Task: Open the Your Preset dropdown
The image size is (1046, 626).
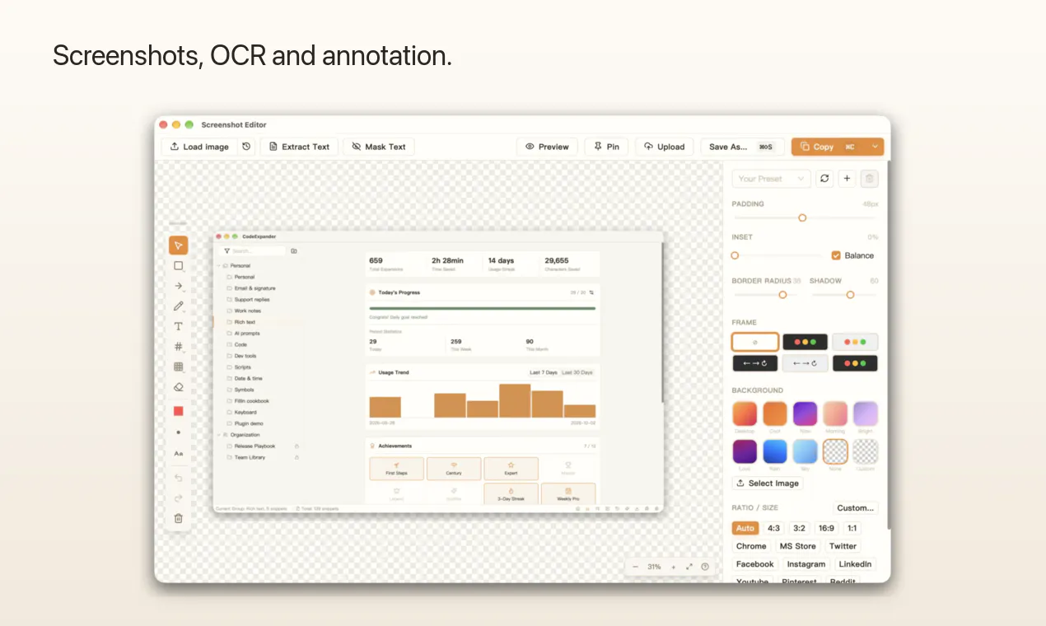Action: pos(772,178)
